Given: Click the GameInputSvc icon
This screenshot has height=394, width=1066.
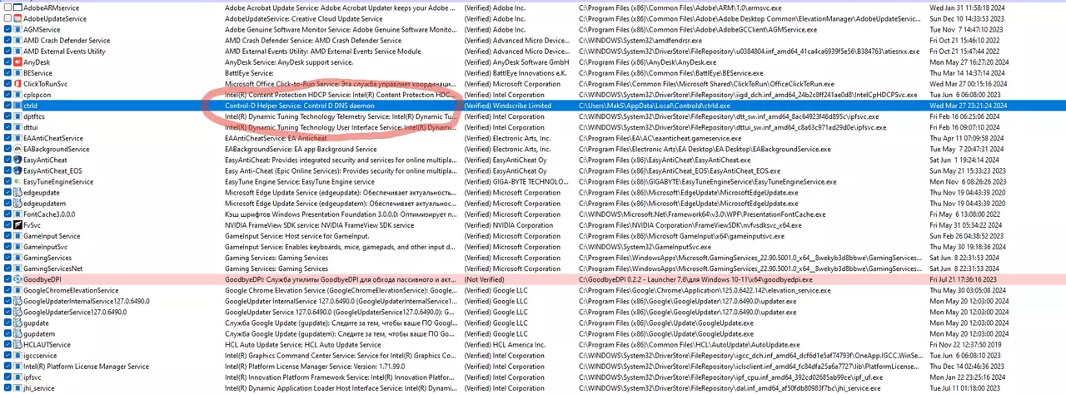Looking at the screenshot, I should (x=17, y=247).
